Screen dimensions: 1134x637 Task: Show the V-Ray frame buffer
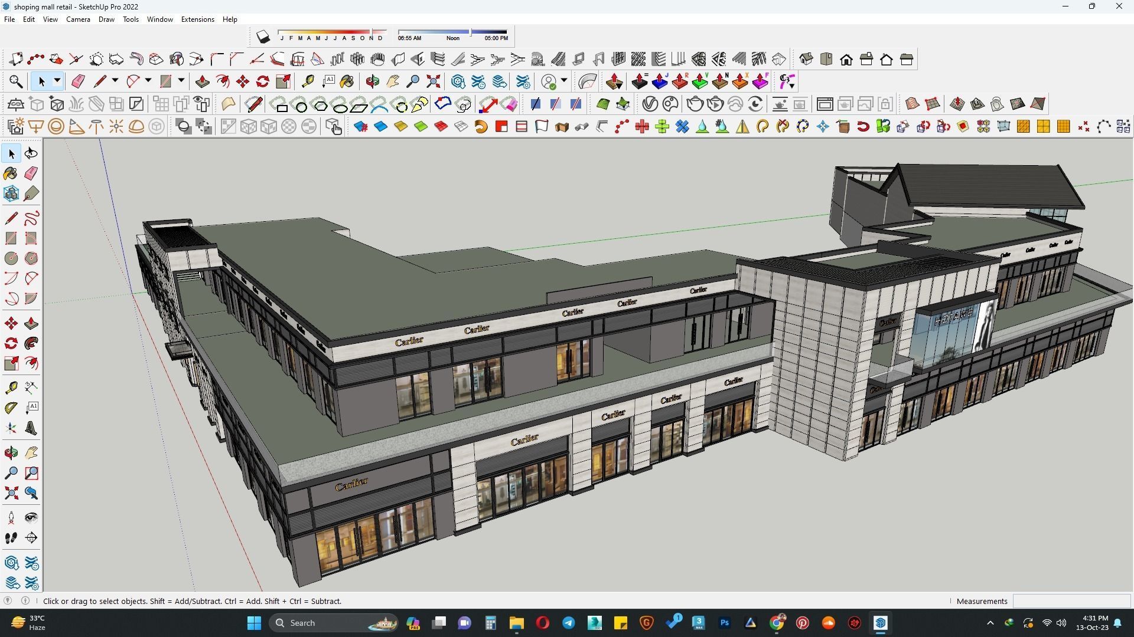coord(825,104)
